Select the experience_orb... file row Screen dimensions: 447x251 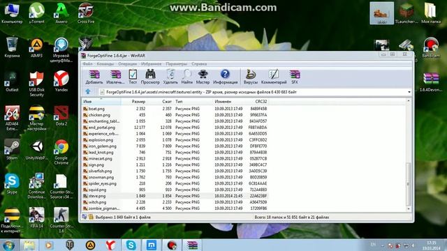click(175, 134)
